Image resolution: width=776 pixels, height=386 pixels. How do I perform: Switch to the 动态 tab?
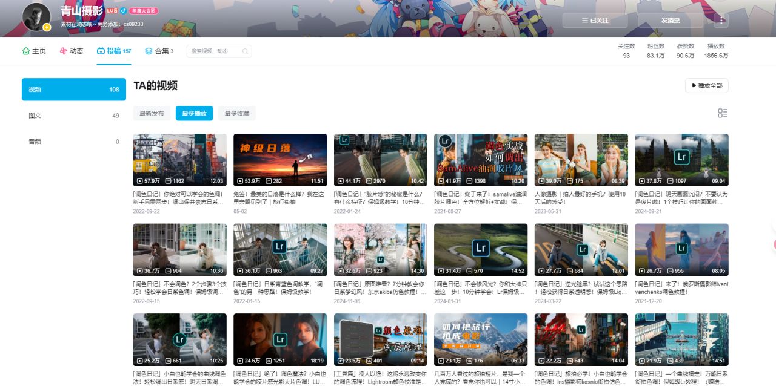click(x=72, y=51)
